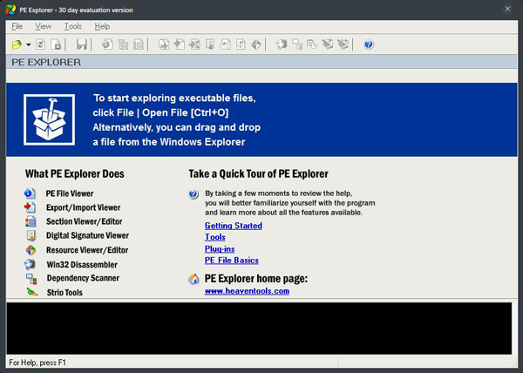
Task: Click the box-and-shovel logo in banner
Action: (x=49, y=119)
